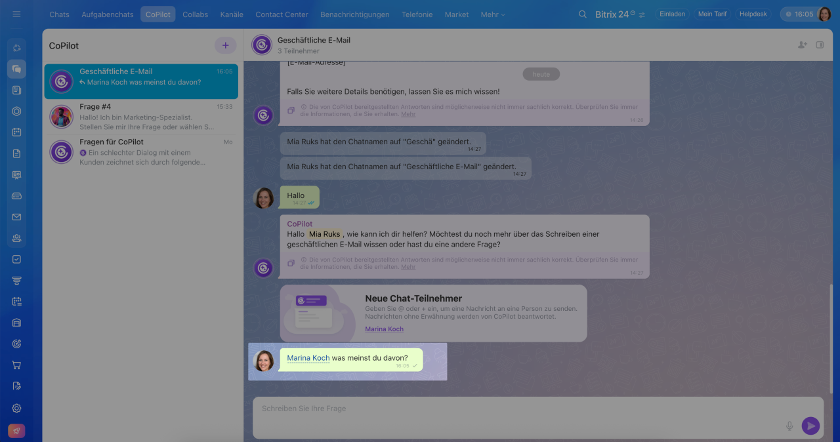Expand the Mehr dropdown in the top menu
The image size is (840, 442).
[x=493, y=14]
